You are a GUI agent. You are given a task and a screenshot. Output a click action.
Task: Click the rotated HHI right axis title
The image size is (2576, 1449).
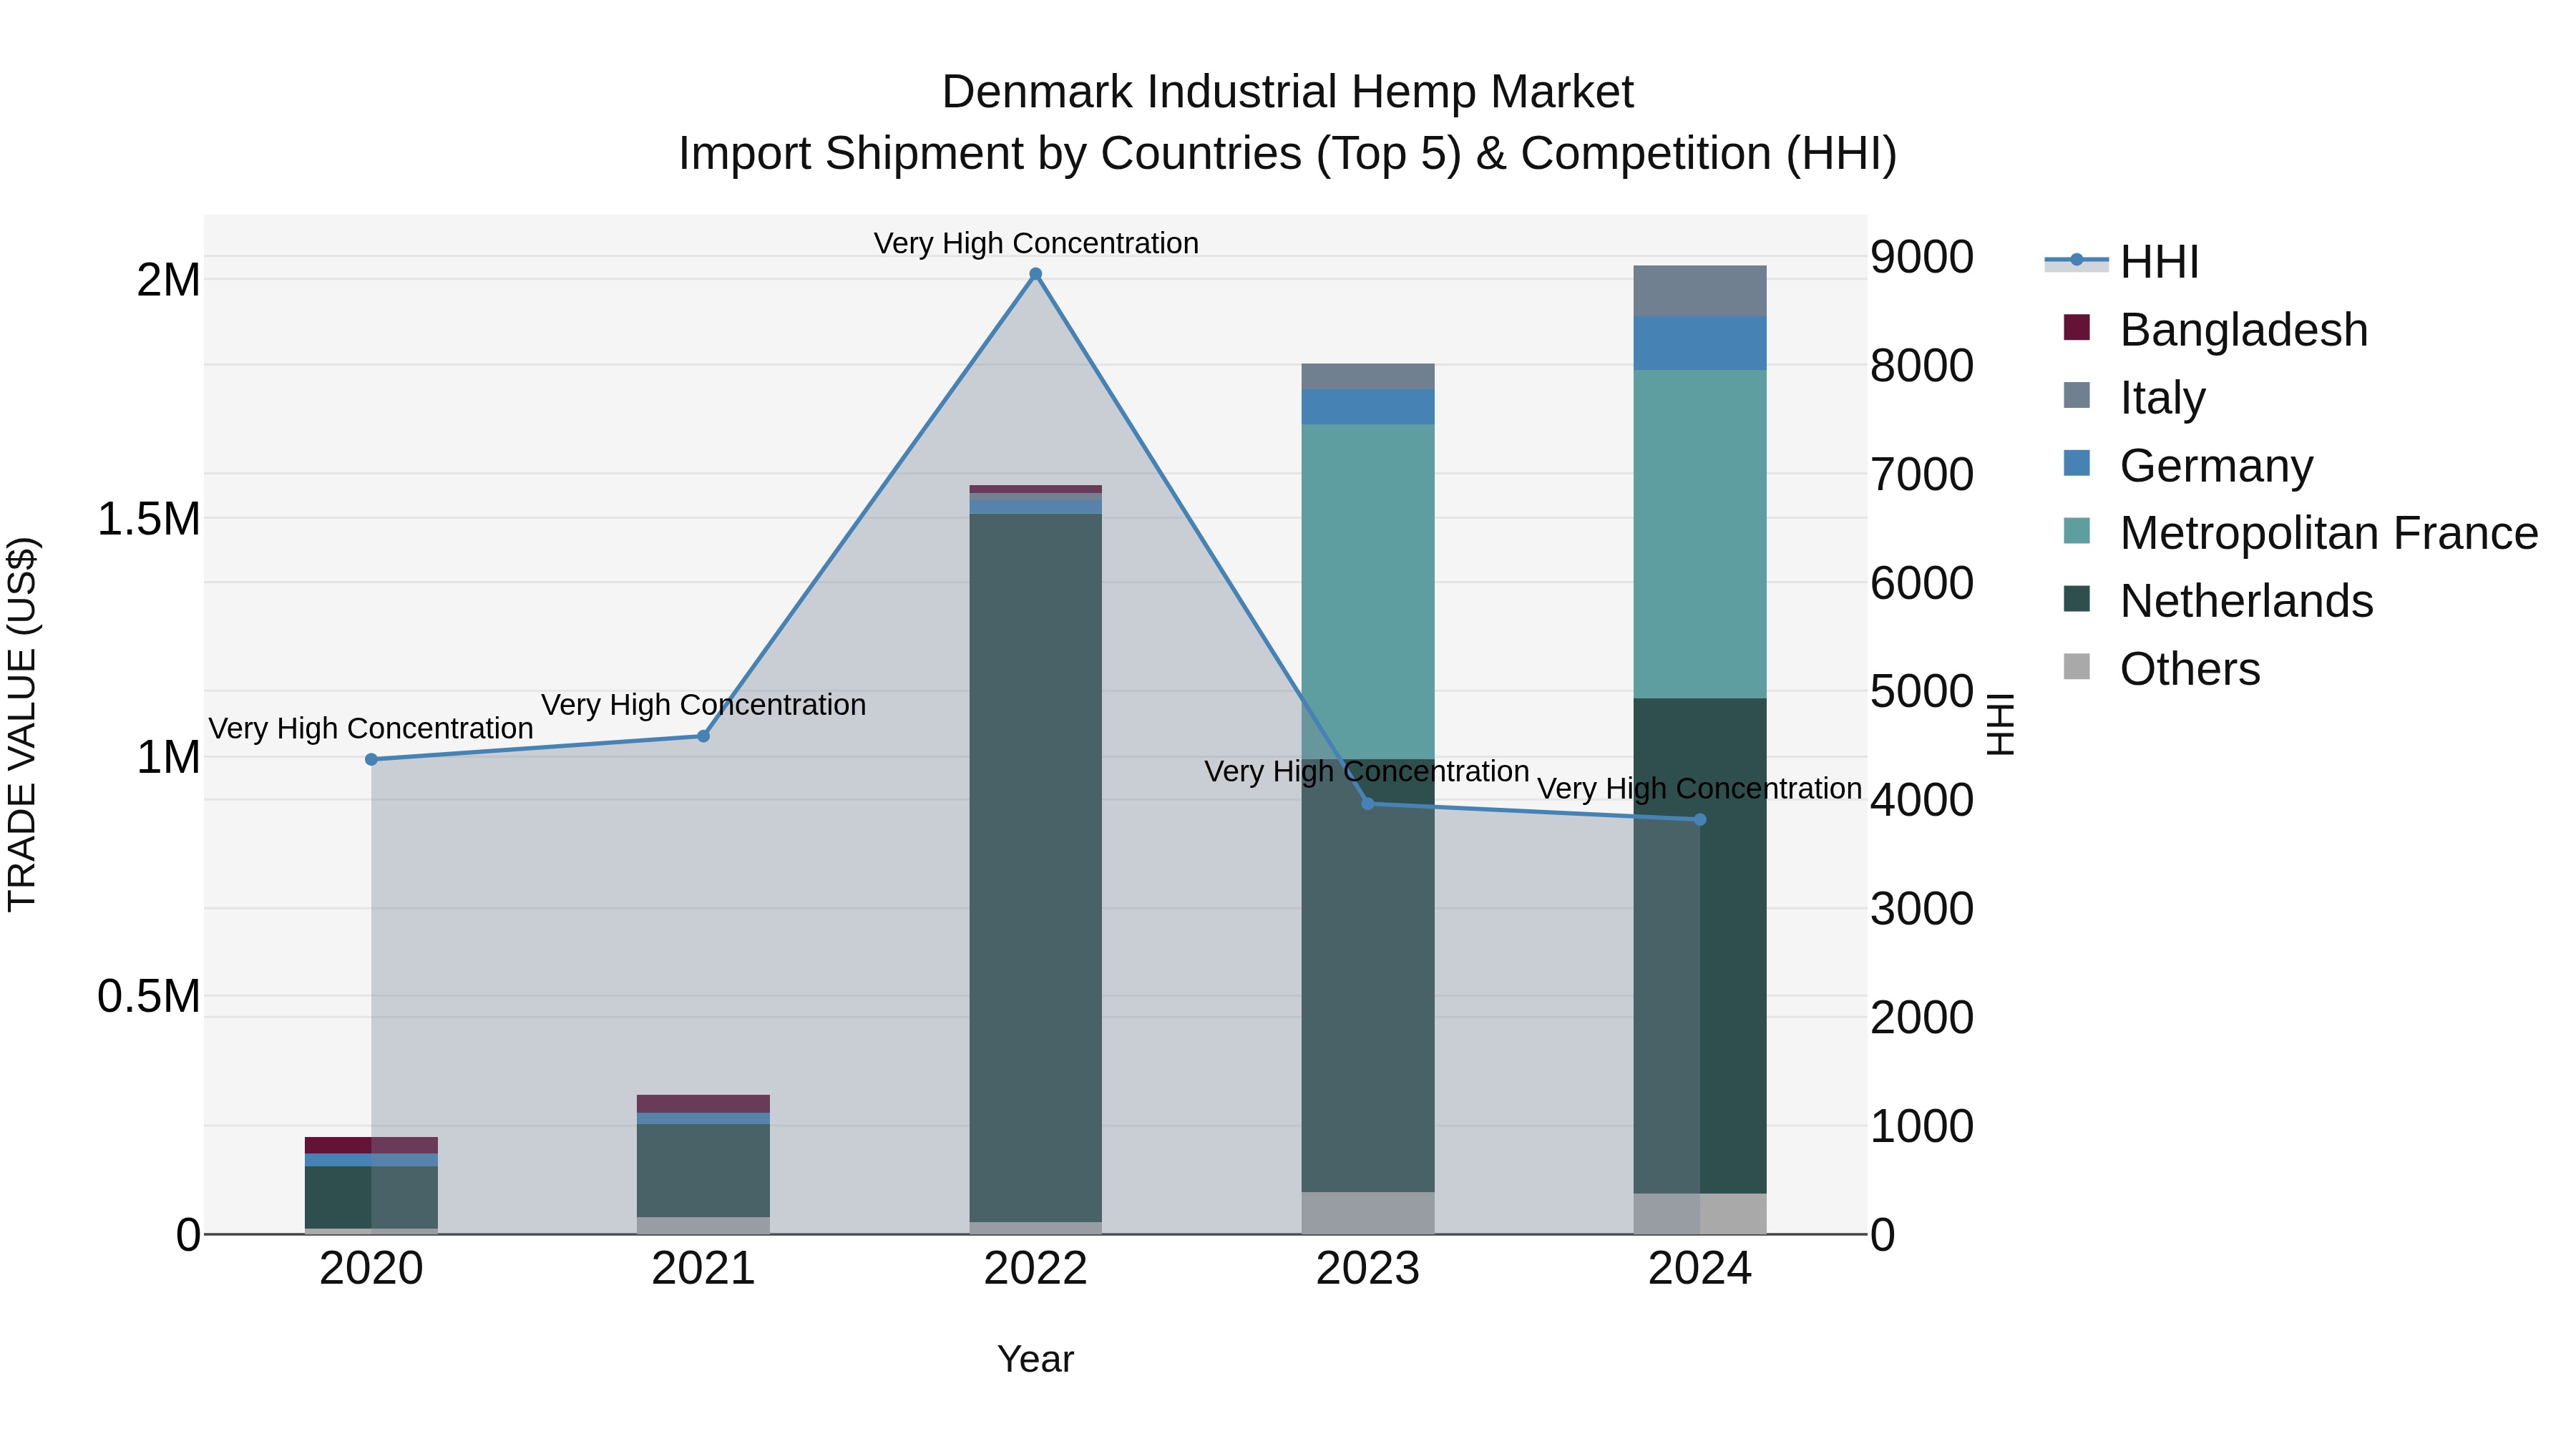tap(2000, 724)
